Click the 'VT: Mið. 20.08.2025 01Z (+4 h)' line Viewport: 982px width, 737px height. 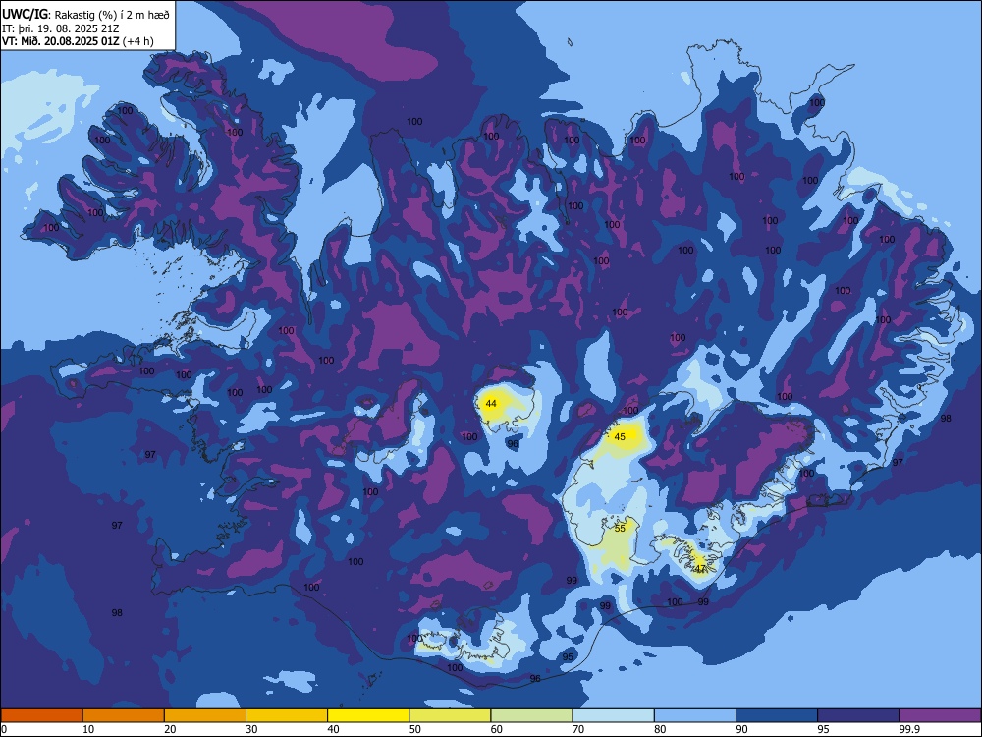(78, 41)
